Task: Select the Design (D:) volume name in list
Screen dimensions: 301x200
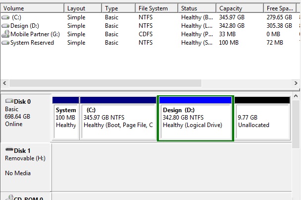Action: [x=25, y=26]
